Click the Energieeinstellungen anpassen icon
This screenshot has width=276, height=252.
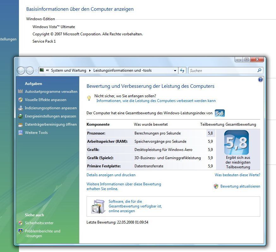pyautogui.click(x=21, y=116)
